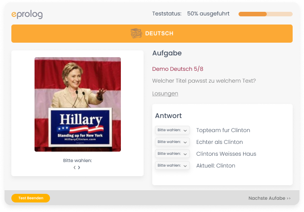Click the Echter als Clinton title
Viewport: 304px width, 212px height.
pyautogui.click(x=219, y=142)
